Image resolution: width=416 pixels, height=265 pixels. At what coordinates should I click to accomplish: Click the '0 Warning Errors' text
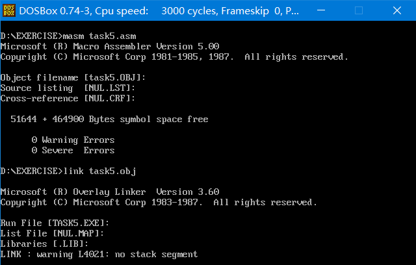click(73, 140)
